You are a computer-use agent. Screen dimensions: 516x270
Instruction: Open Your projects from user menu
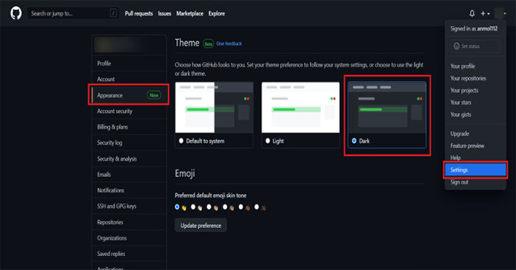475,90
